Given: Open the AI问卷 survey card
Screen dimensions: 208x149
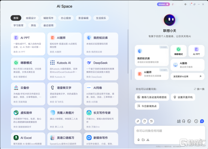Looking at the screenshot, I should 101,94.
